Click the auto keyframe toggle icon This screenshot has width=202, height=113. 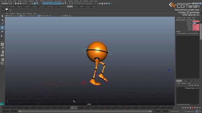point(197,111)
